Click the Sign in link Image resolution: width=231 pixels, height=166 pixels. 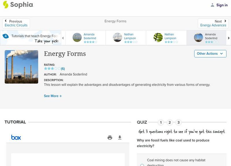pyautogui.click(x=221, y=5)
